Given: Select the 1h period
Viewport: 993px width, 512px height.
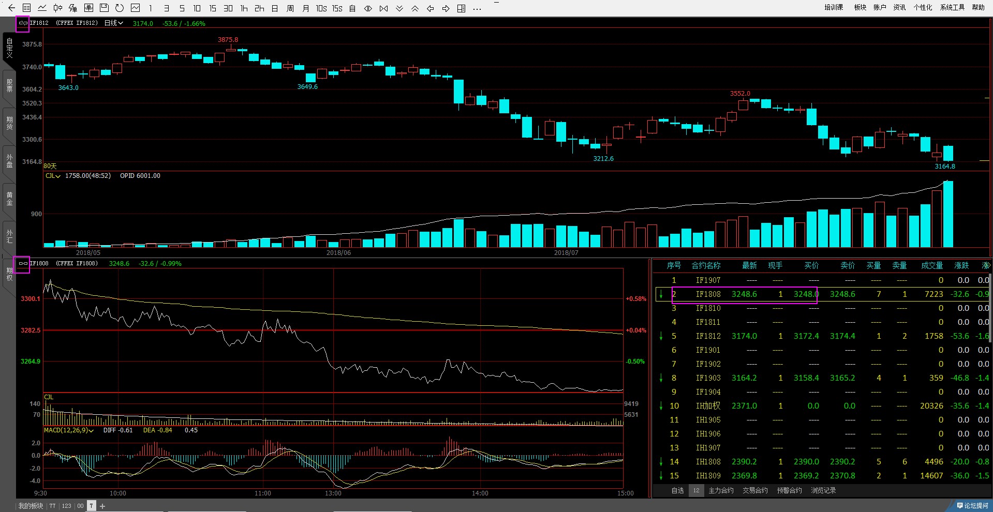Looking at the screenshot, I should tap(244, 8).
